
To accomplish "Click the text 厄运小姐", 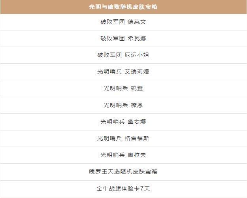I will click(x=137, y=55).
